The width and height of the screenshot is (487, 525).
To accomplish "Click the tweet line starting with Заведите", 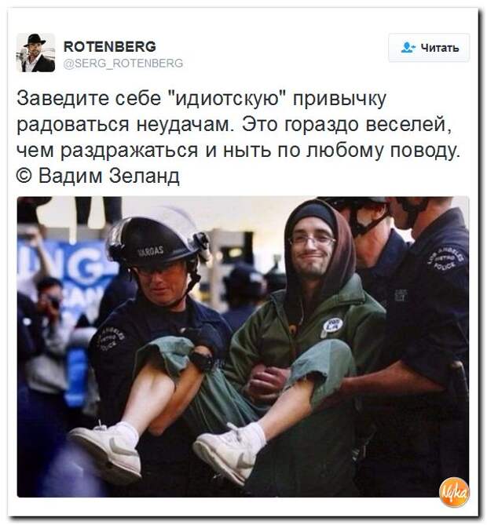I will pyautogui.click(x=201, y=98).
